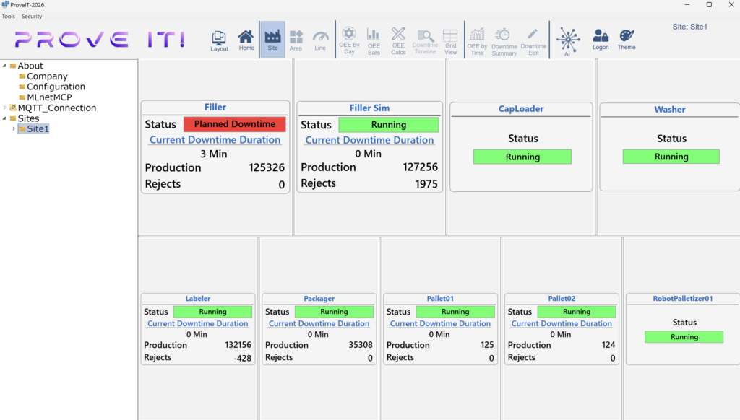Screen dimensions: 740x420
Task: Open Current Downtime Duration for Filler
Action: coord(215,139)
